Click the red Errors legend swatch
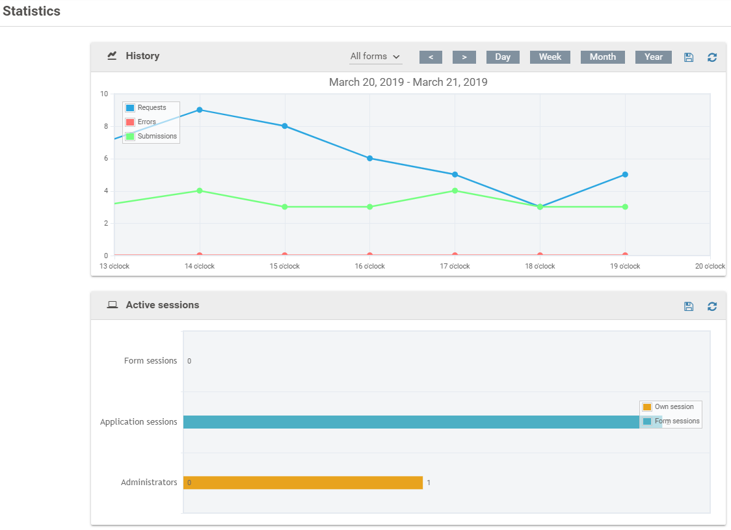The image size is (731, 530). click(x=130, y=122)
